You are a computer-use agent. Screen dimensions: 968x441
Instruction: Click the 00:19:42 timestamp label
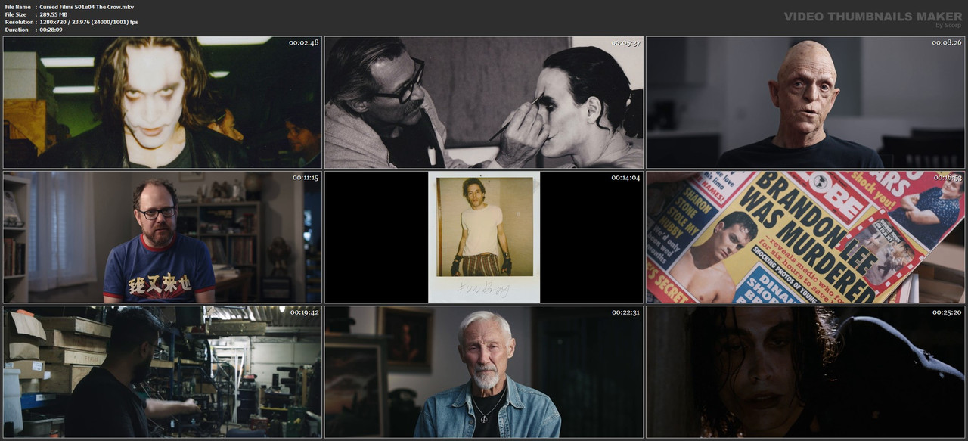click(304, 312)
